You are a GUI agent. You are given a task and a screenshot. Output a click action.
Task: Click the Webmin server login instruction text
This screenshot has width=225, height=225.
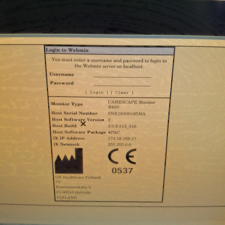[109, 63]
